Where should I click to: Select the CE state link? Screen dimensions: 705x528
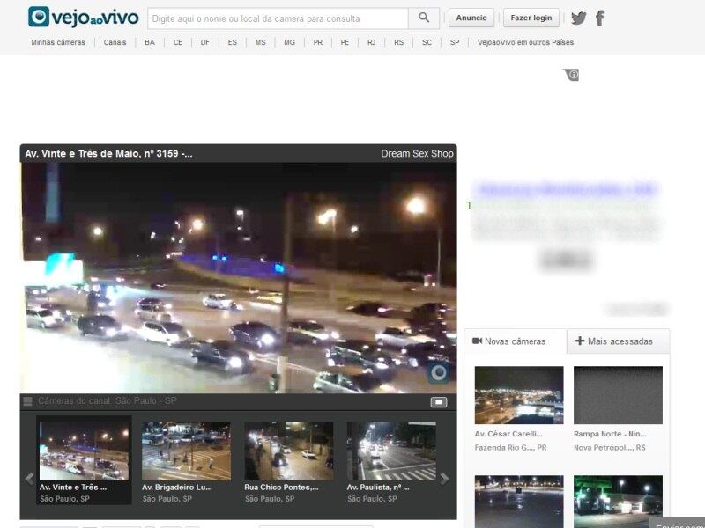tap(178, 42)
